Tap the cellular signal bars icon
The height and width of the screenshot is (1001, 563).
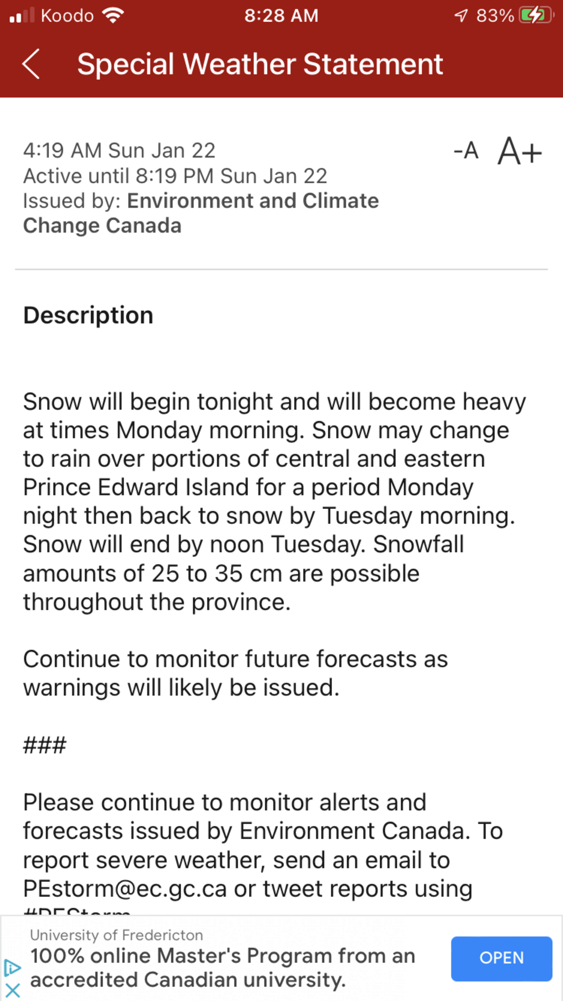22,16
